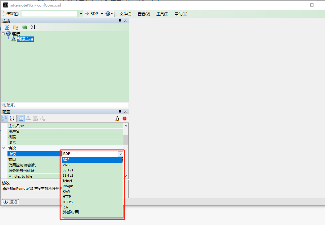Open the 文件(F) menu
The height and width of the screenshot is (225, 325).
tap(125, 14)
